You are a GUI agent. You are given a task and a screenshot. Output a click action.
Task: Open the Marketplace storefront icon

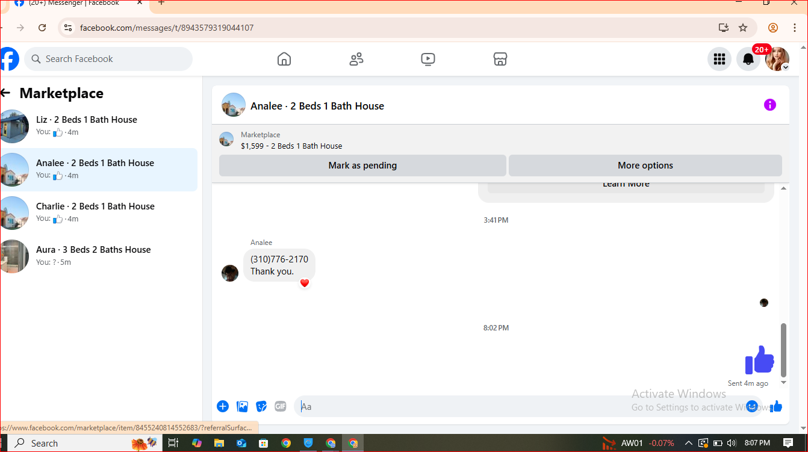[500, 59]
